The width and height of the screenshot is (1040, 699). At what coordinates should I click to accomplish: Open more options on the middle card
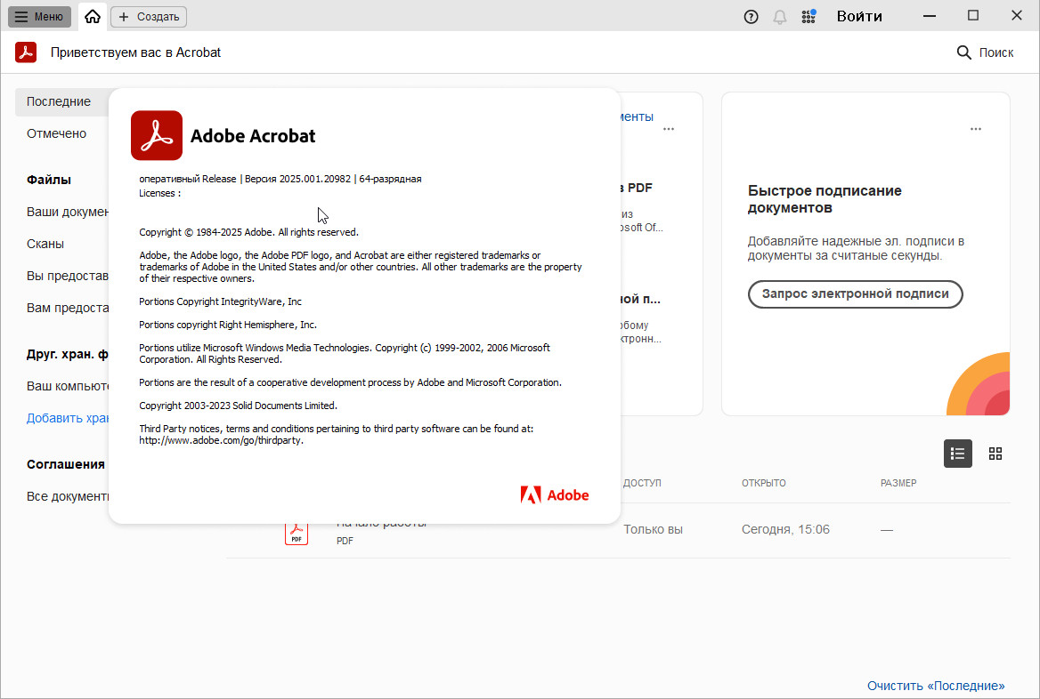click(668, 129)
